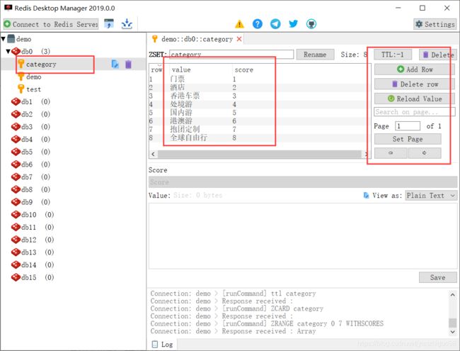Select table row with value 全球自由行
This screenshot has width=460, height=351.
259,138
